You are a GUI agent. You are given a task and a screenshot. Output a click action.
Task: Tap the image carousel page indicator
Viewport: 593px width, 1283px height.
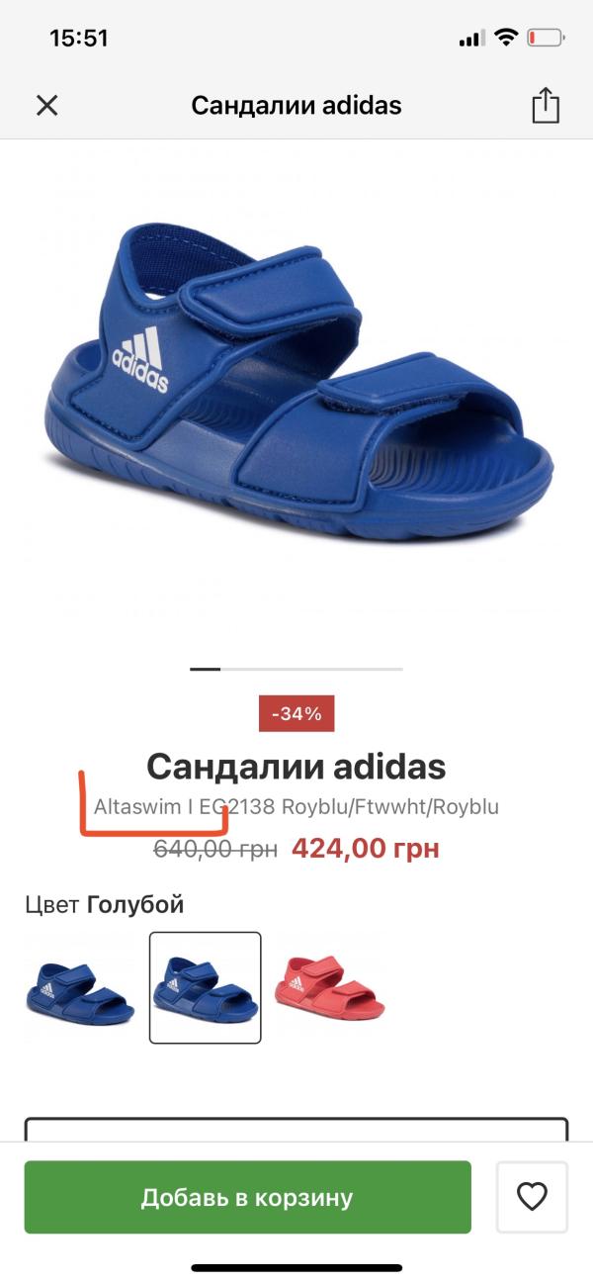296,670
